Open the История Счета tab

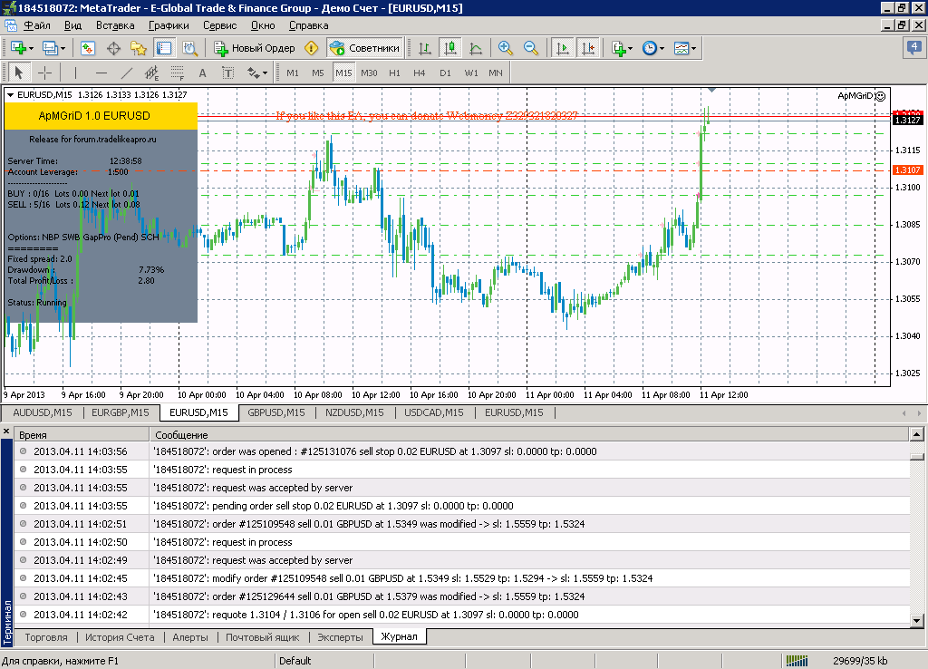click(120, 637)
